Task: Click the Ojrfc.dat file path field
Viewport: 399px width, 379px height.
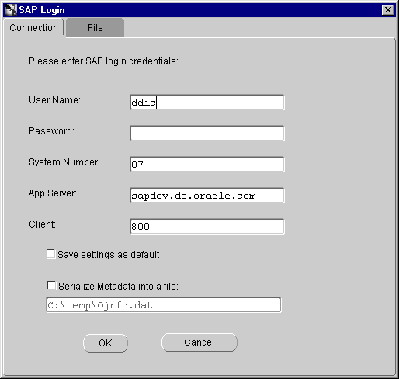Action: point(164,305)
